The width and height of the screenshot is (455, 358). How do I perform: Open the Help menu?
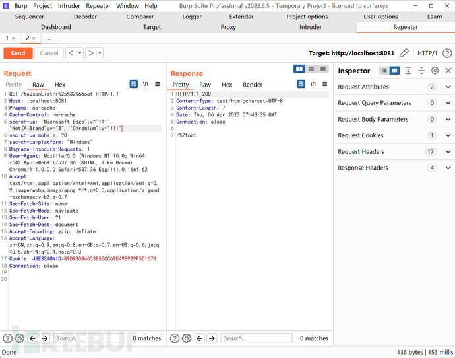151,6
